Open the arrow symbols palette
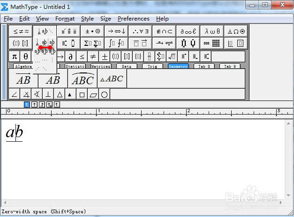The height and width of the screenshot is (217, 294). pos(116,31)
